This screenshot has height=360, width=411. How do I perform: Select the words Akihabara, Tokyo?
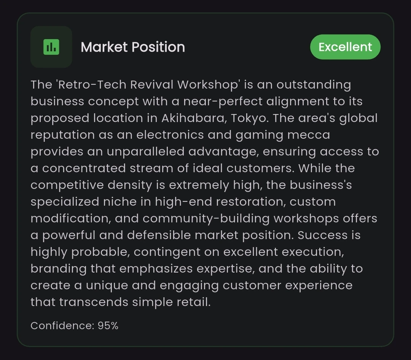215,118
